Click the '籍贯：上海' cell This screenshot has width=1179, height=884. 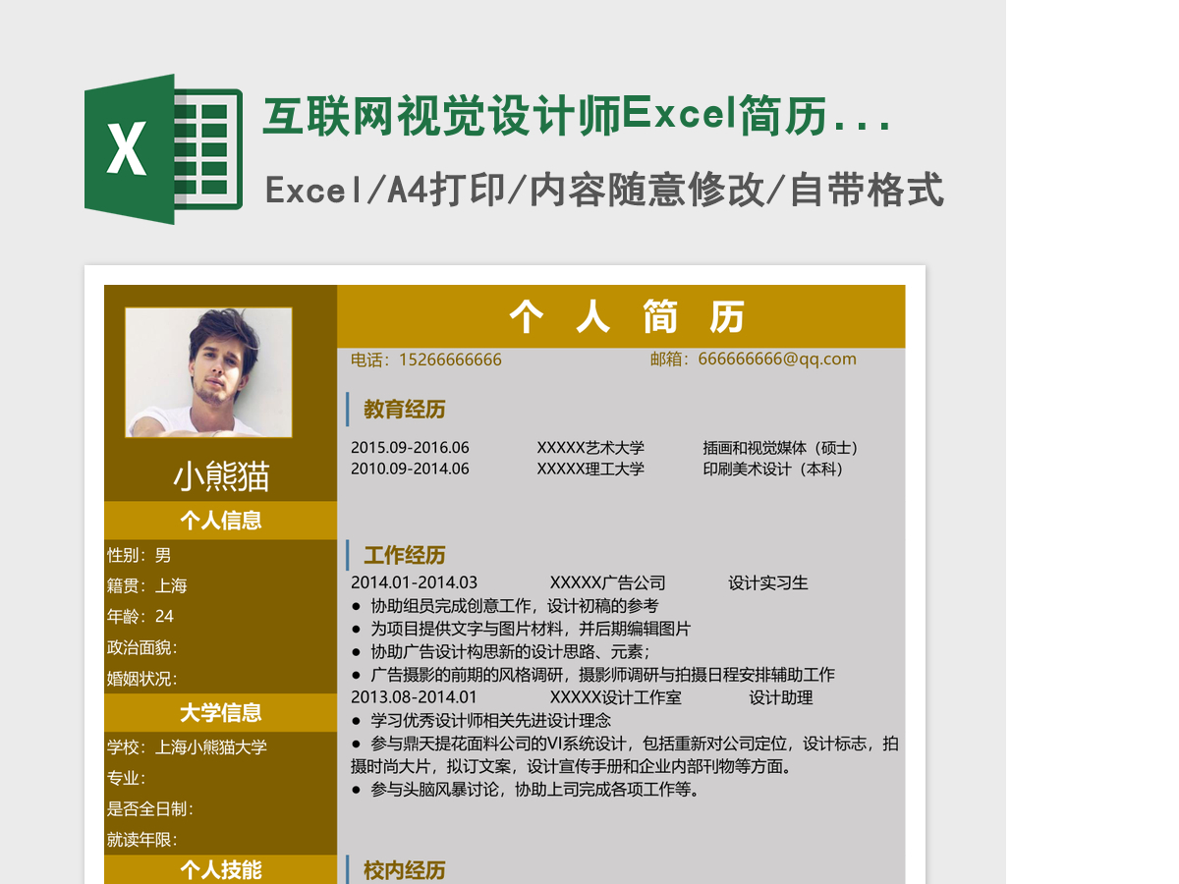click(147, 585)
